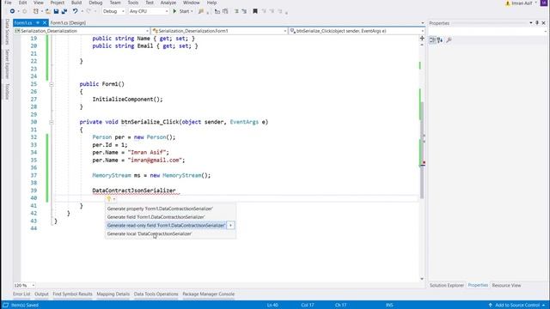
Task: Click the Save All toolbar icon
Action: point(64,11)
